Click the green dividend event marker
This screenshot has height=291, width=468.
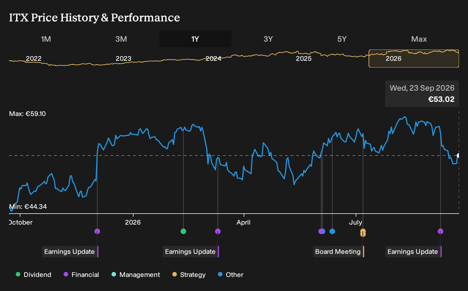183,231
